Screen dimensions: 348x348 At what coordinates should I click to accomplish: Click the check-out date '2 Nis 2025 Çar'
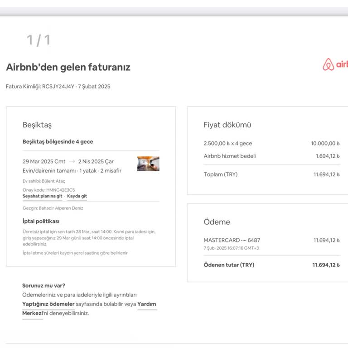point(96,161)
